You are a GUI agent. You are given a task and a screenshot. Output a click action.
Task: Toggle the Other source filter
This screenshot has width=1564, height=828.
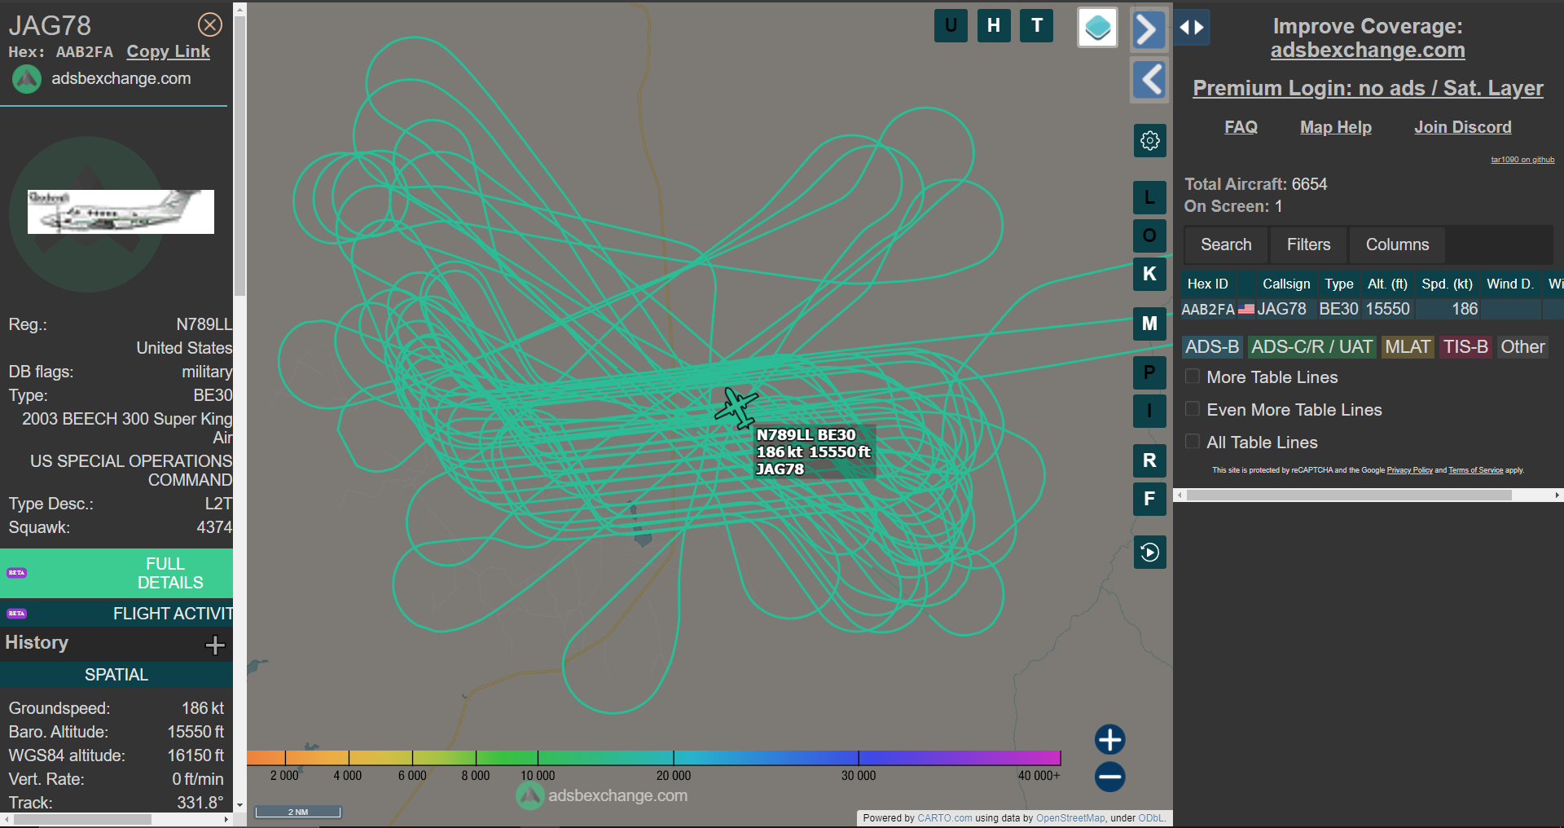click(1522, 347)
